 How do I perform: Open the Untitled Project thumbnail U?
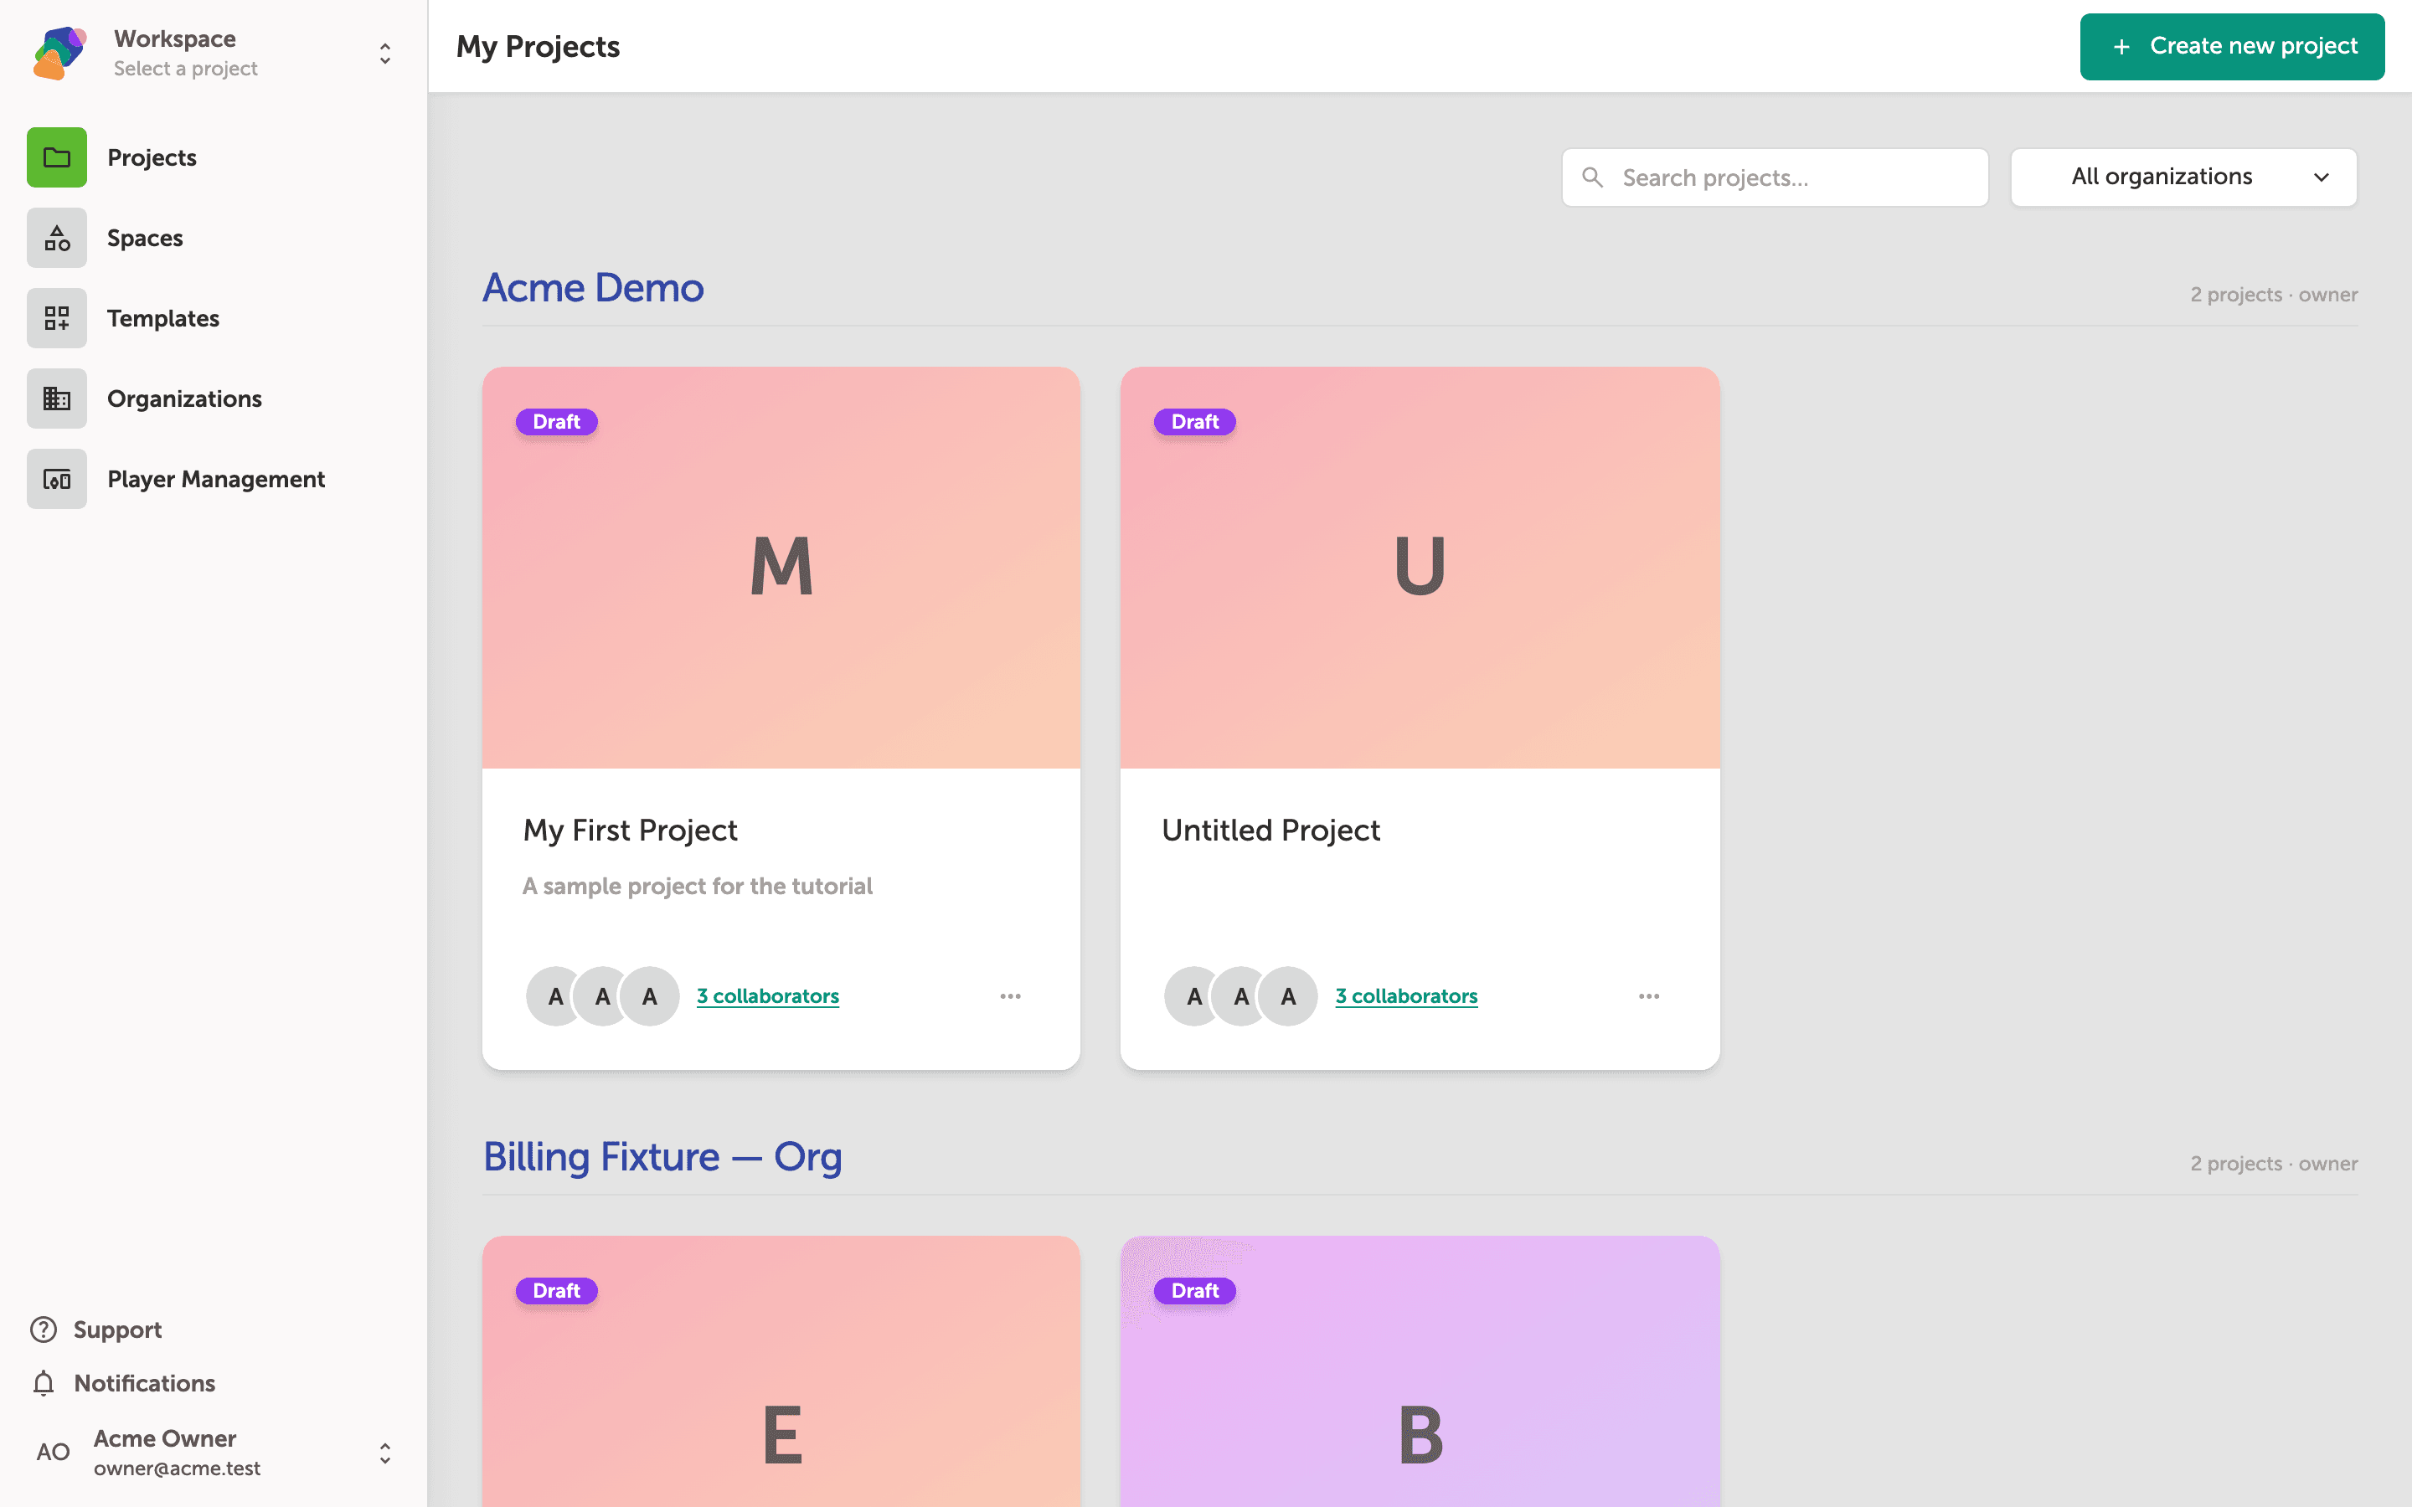coord(1420,567)
